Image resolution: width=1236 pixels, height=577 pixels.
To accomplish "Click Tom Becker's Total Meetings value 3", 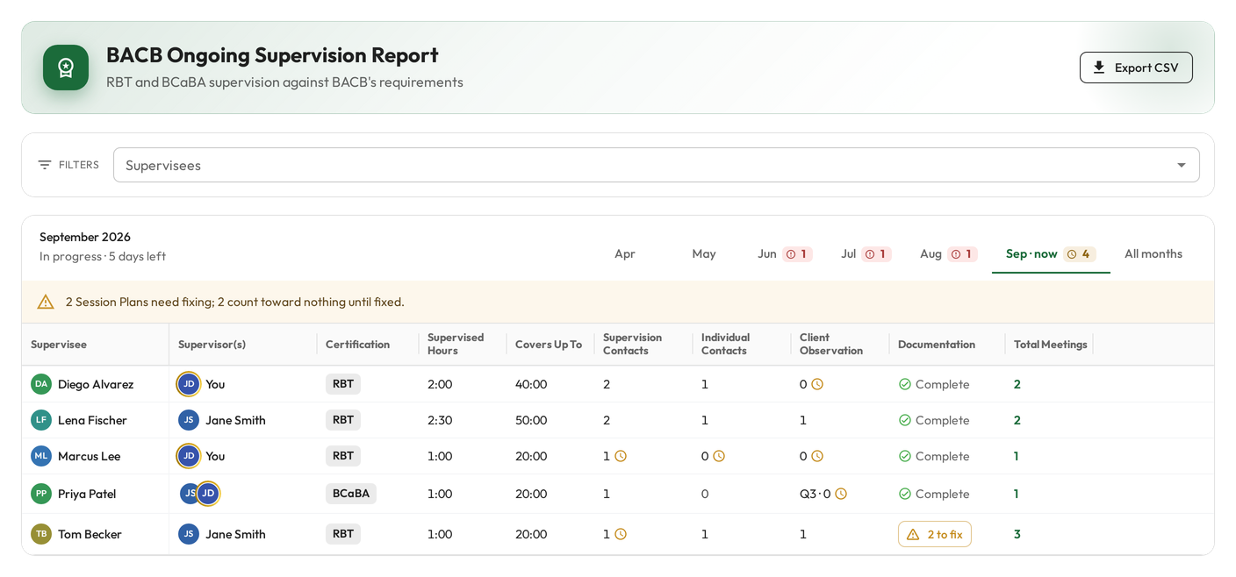I will (x=1017, y=534).
